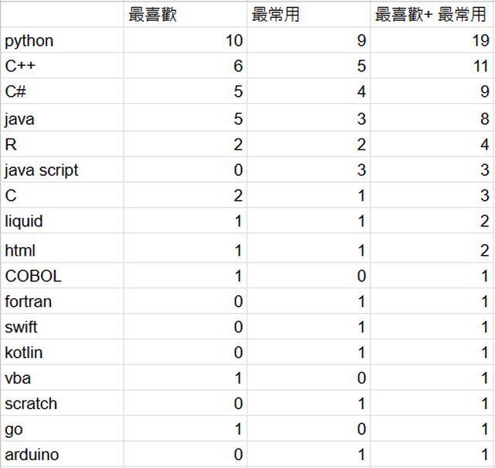Screen dimensions: 495x468
Task: Click the liquid language cell
Action: (62, 222)
